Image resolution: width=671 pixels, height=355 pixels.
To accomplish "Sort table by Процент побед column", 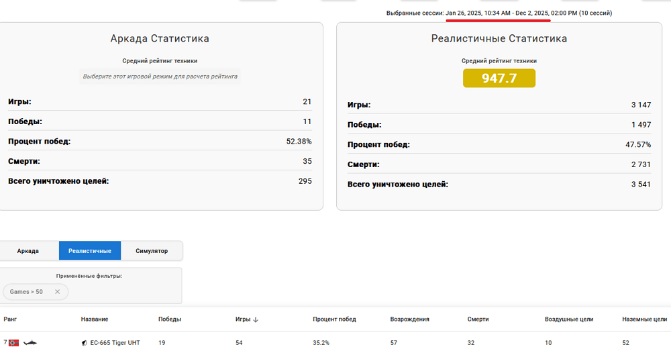I will pyautogui.click(x=334, y=319).
